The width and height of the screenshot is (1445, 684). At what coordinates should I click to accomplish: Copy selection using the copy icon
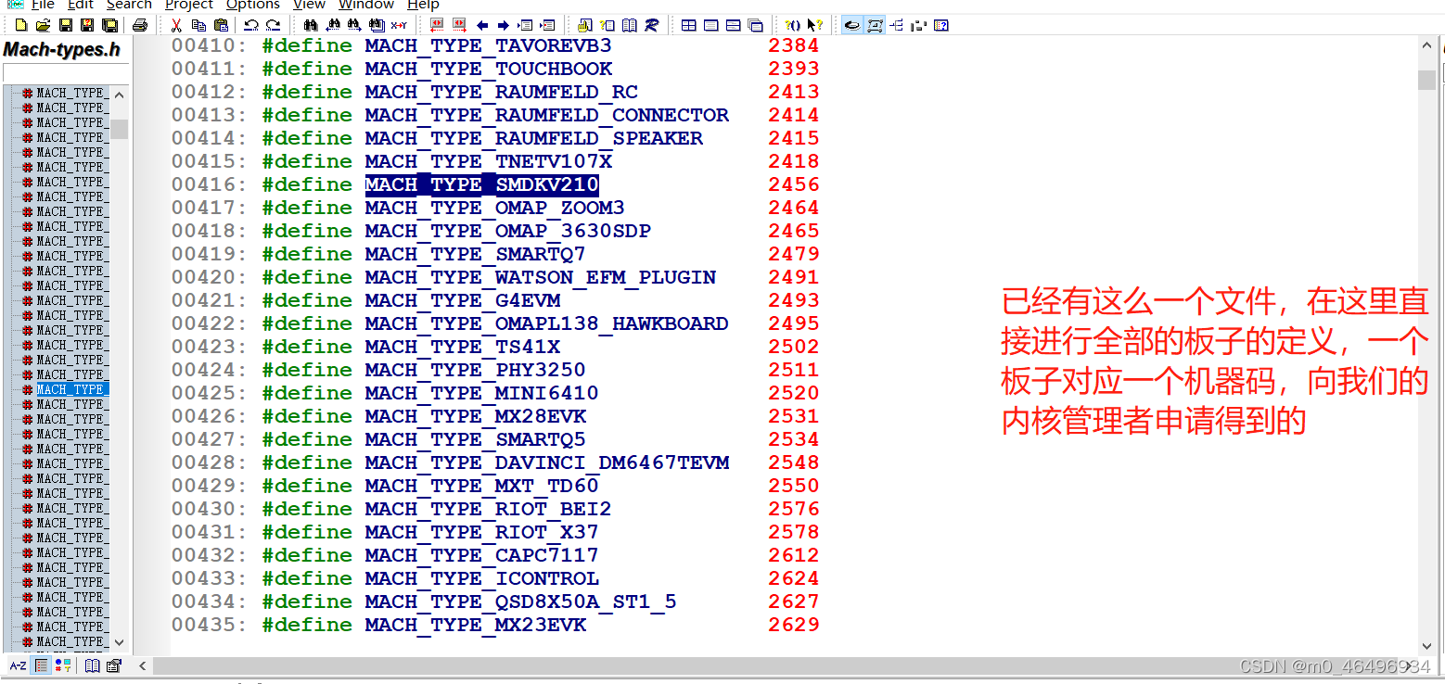[x=198, y=25]
